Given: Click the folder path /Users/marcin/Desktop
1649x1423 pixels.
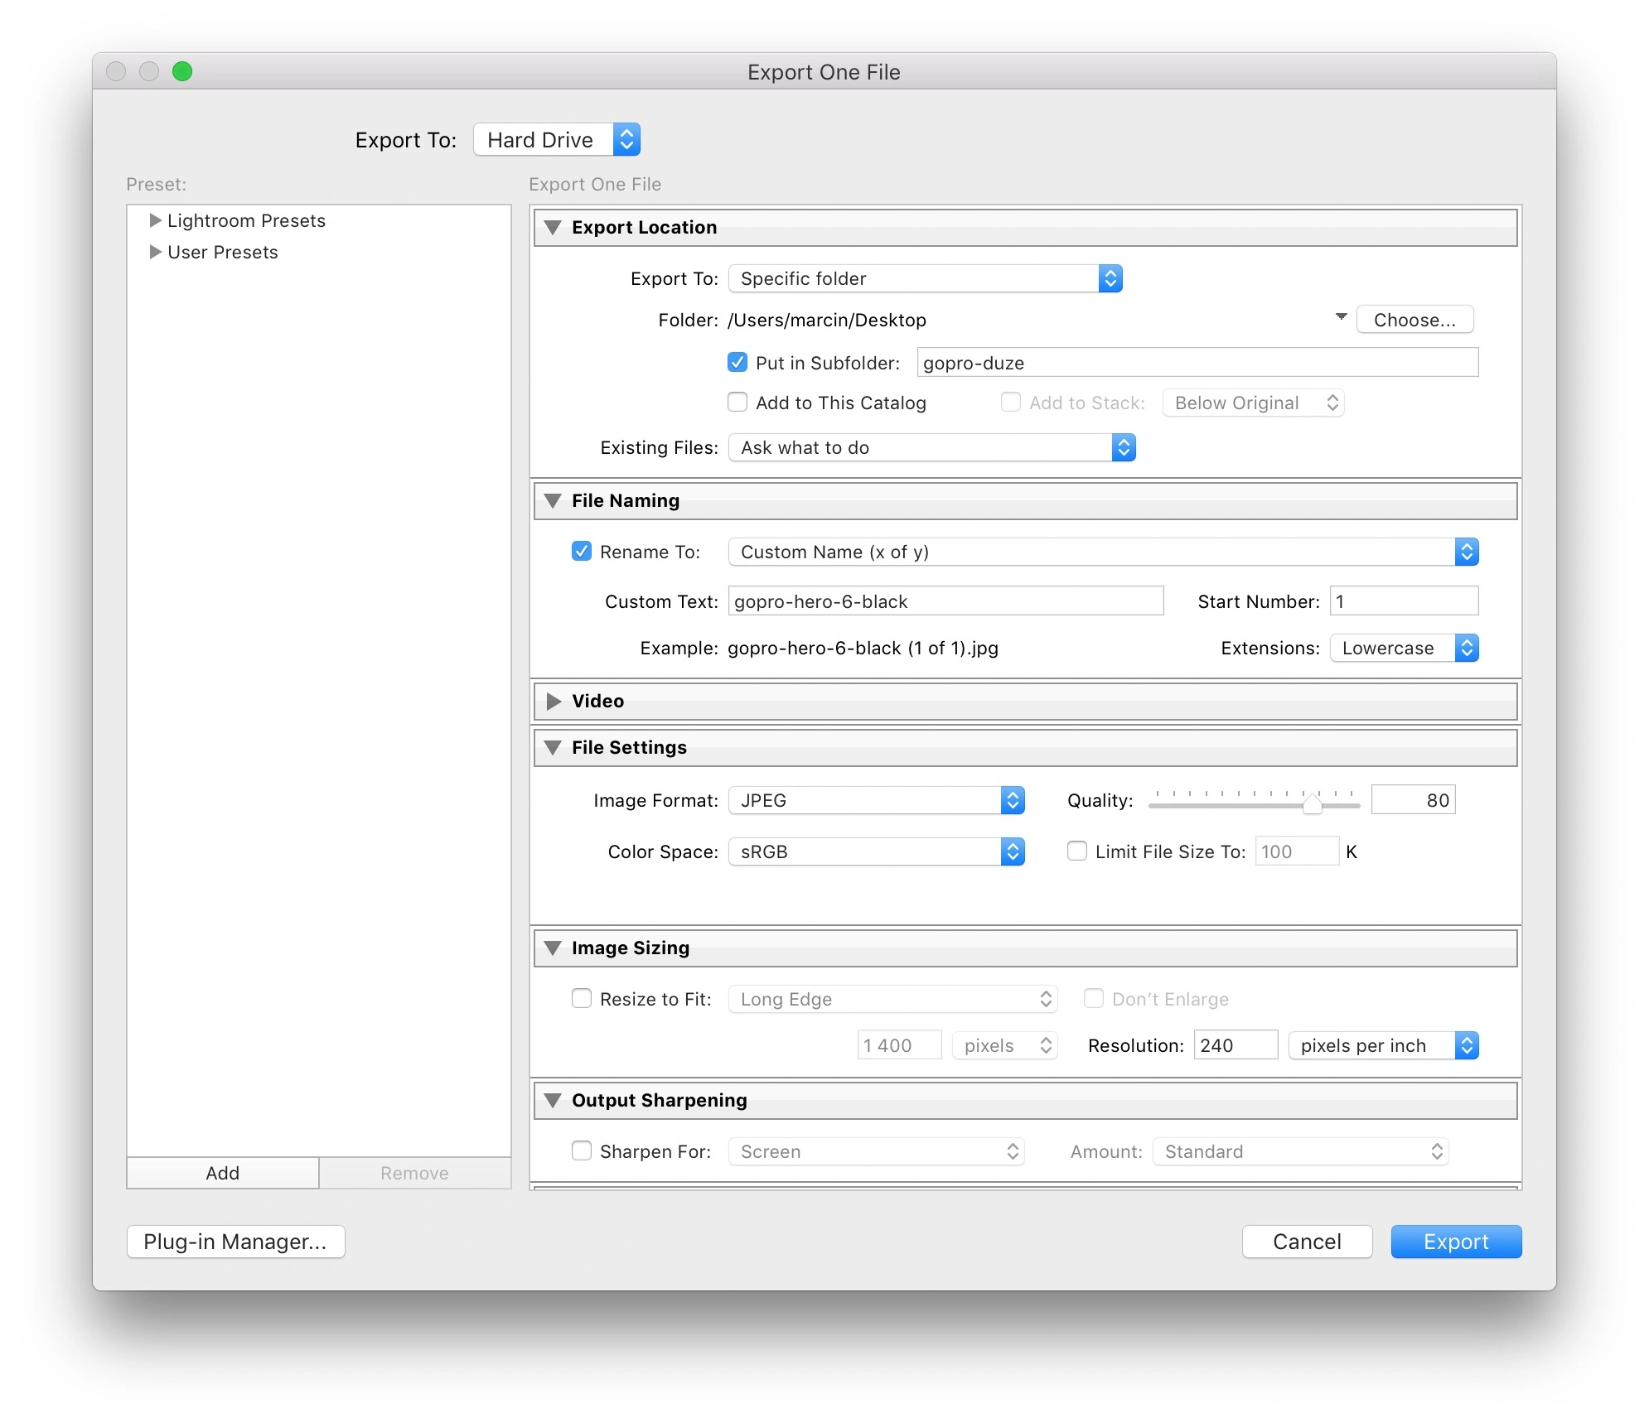Looking at the screenshot, I should click(827, 320).
